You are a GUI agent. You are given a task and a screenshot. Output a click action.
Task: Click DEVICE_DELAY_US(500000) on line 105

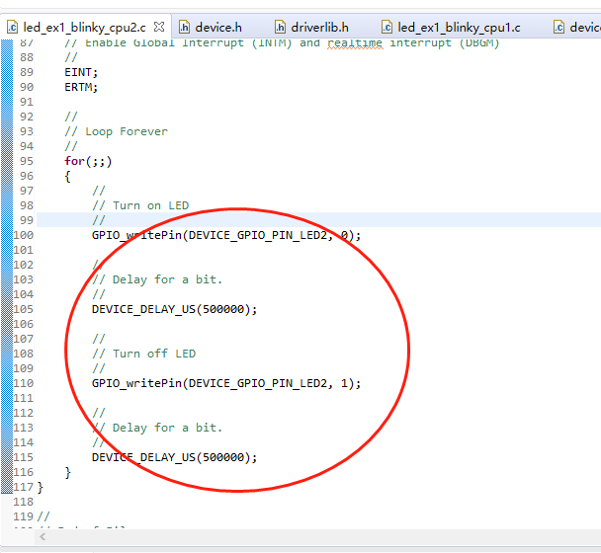pos(174,309)
